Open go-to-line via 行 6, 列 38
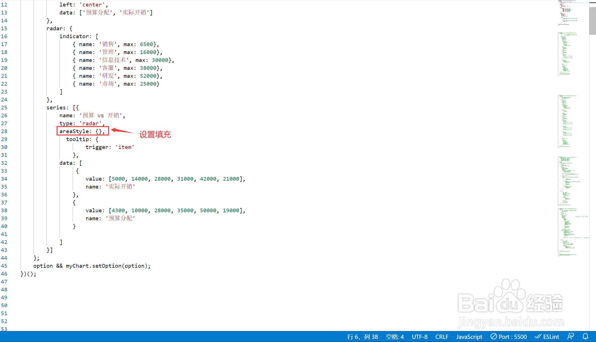 pyautogui.click(x=363, y=337)
